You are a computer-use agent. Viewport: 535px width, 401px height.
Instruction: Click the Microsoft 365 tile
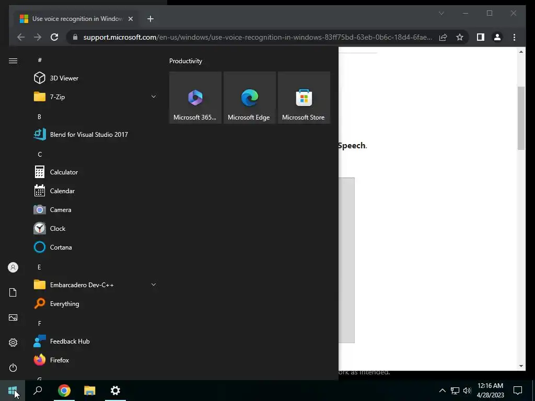195,98
